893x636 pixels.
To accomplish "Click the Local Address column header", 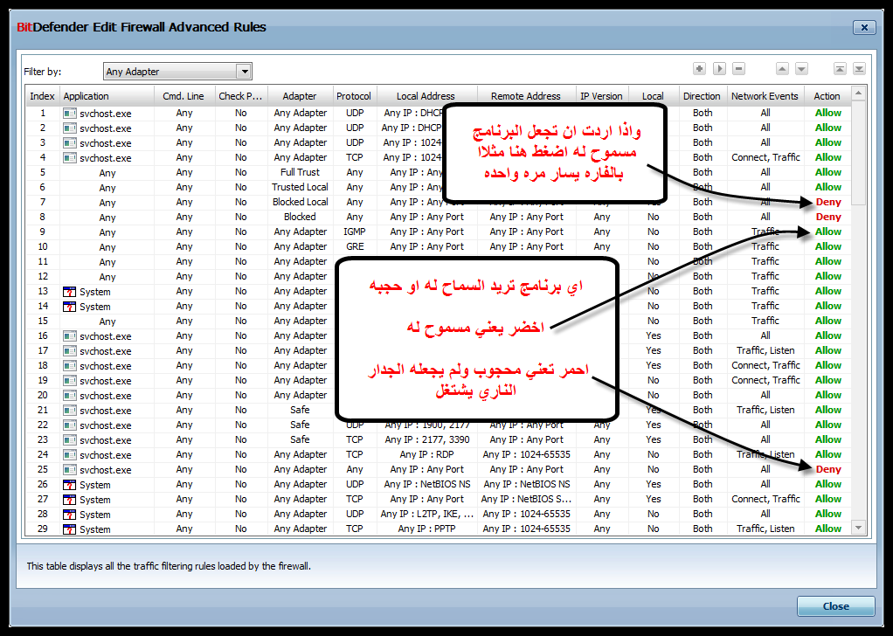I will 426,96.
